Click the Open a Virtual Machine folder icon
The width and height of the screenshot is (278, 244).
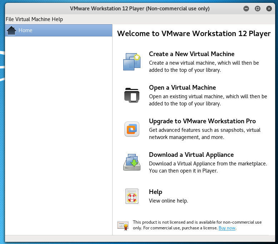pyautogui.click(x=132, y=95)
